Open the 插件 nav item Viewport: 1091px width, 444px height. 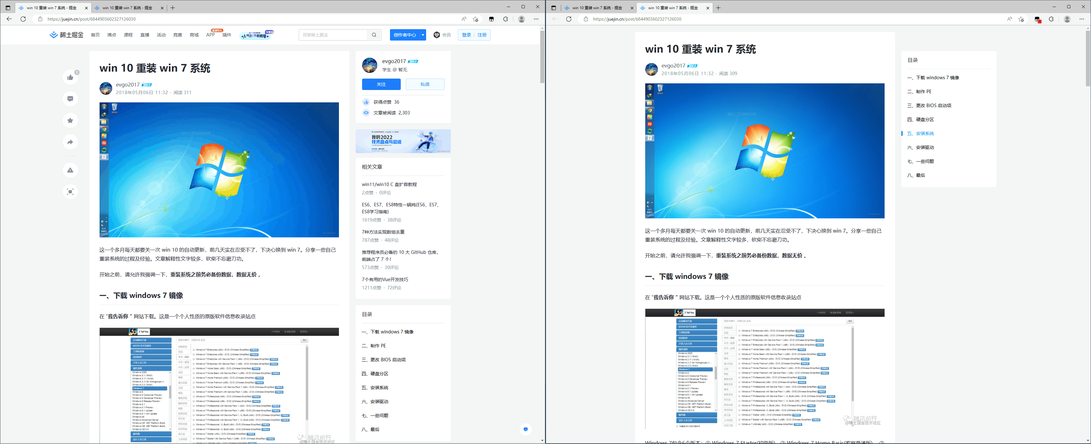point(227,35)
